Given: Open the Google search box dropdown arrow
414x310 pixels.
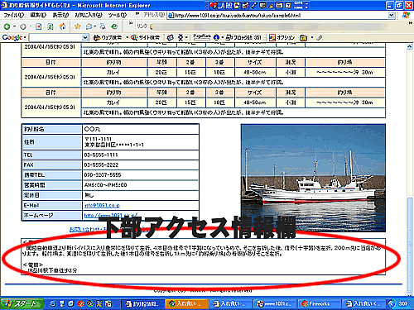Looking at the screenshot, I should [x=85, y=37].
